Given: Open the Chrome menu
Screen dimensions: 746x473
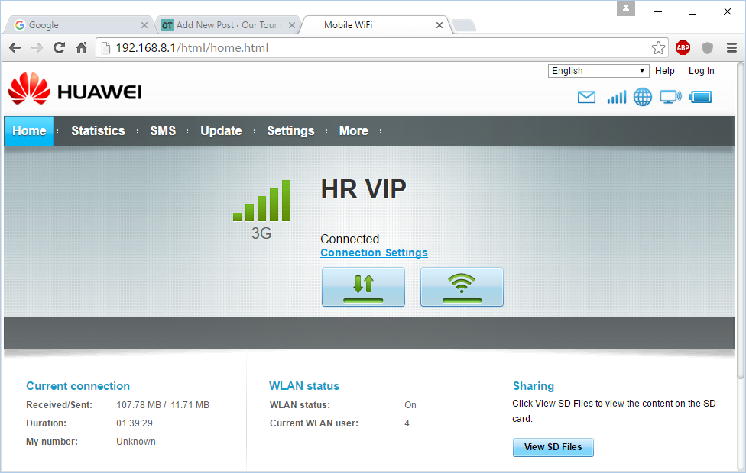Looking at the screenshot, I should 731,47.
